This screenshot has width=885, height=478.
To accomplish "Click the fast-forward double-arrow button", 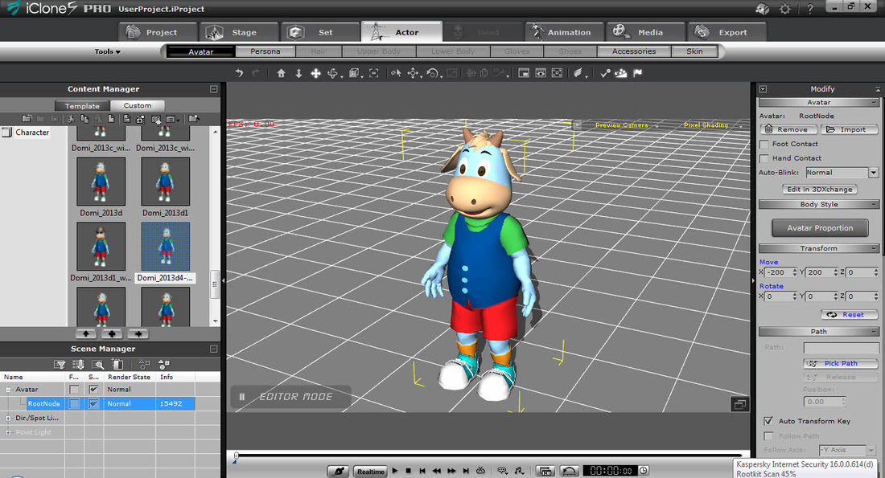I will tap(451, 471).
